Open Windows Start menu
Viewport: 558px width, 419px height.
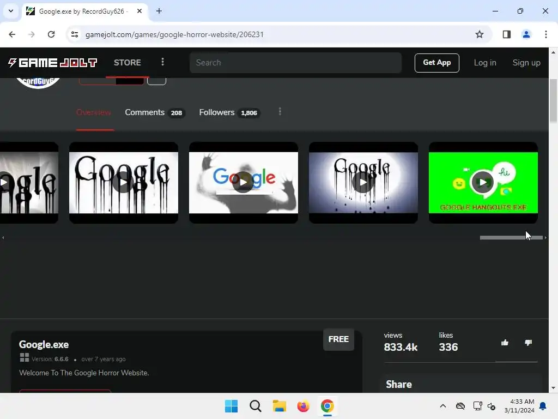[x=231, y=406]
